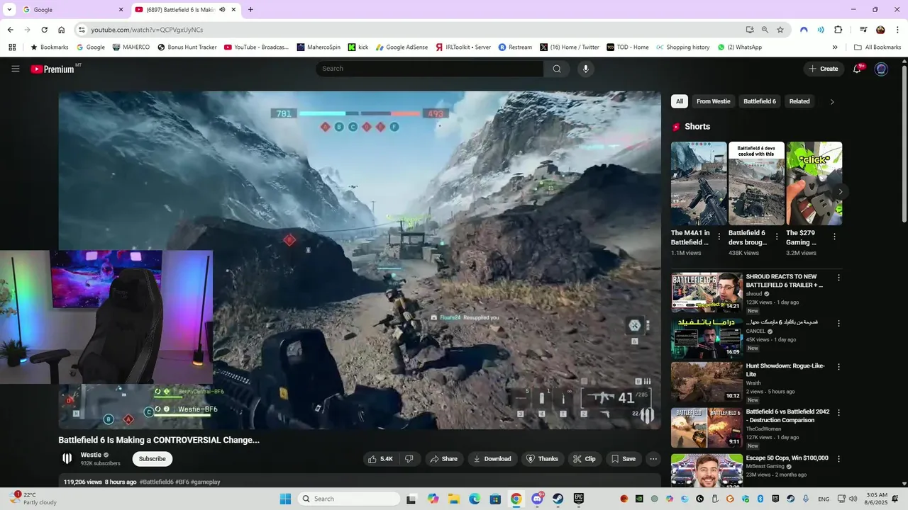The width and height of the screenshot is (908, 510).
Task: Open a new browser tab
Action: coord(250,10)
